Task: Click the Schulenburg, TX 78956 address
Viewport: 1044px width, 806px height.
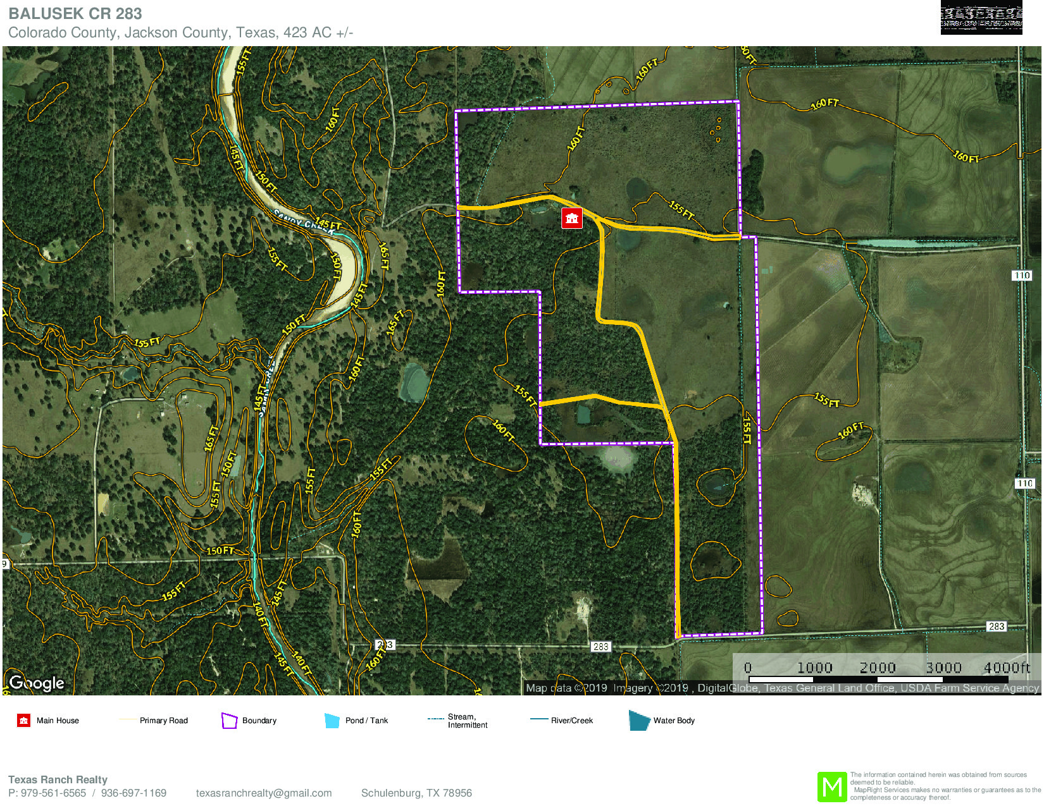Action: 416,793
